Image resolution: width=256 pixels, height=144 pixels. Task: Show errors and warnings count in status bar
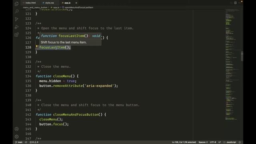point(34,142)
